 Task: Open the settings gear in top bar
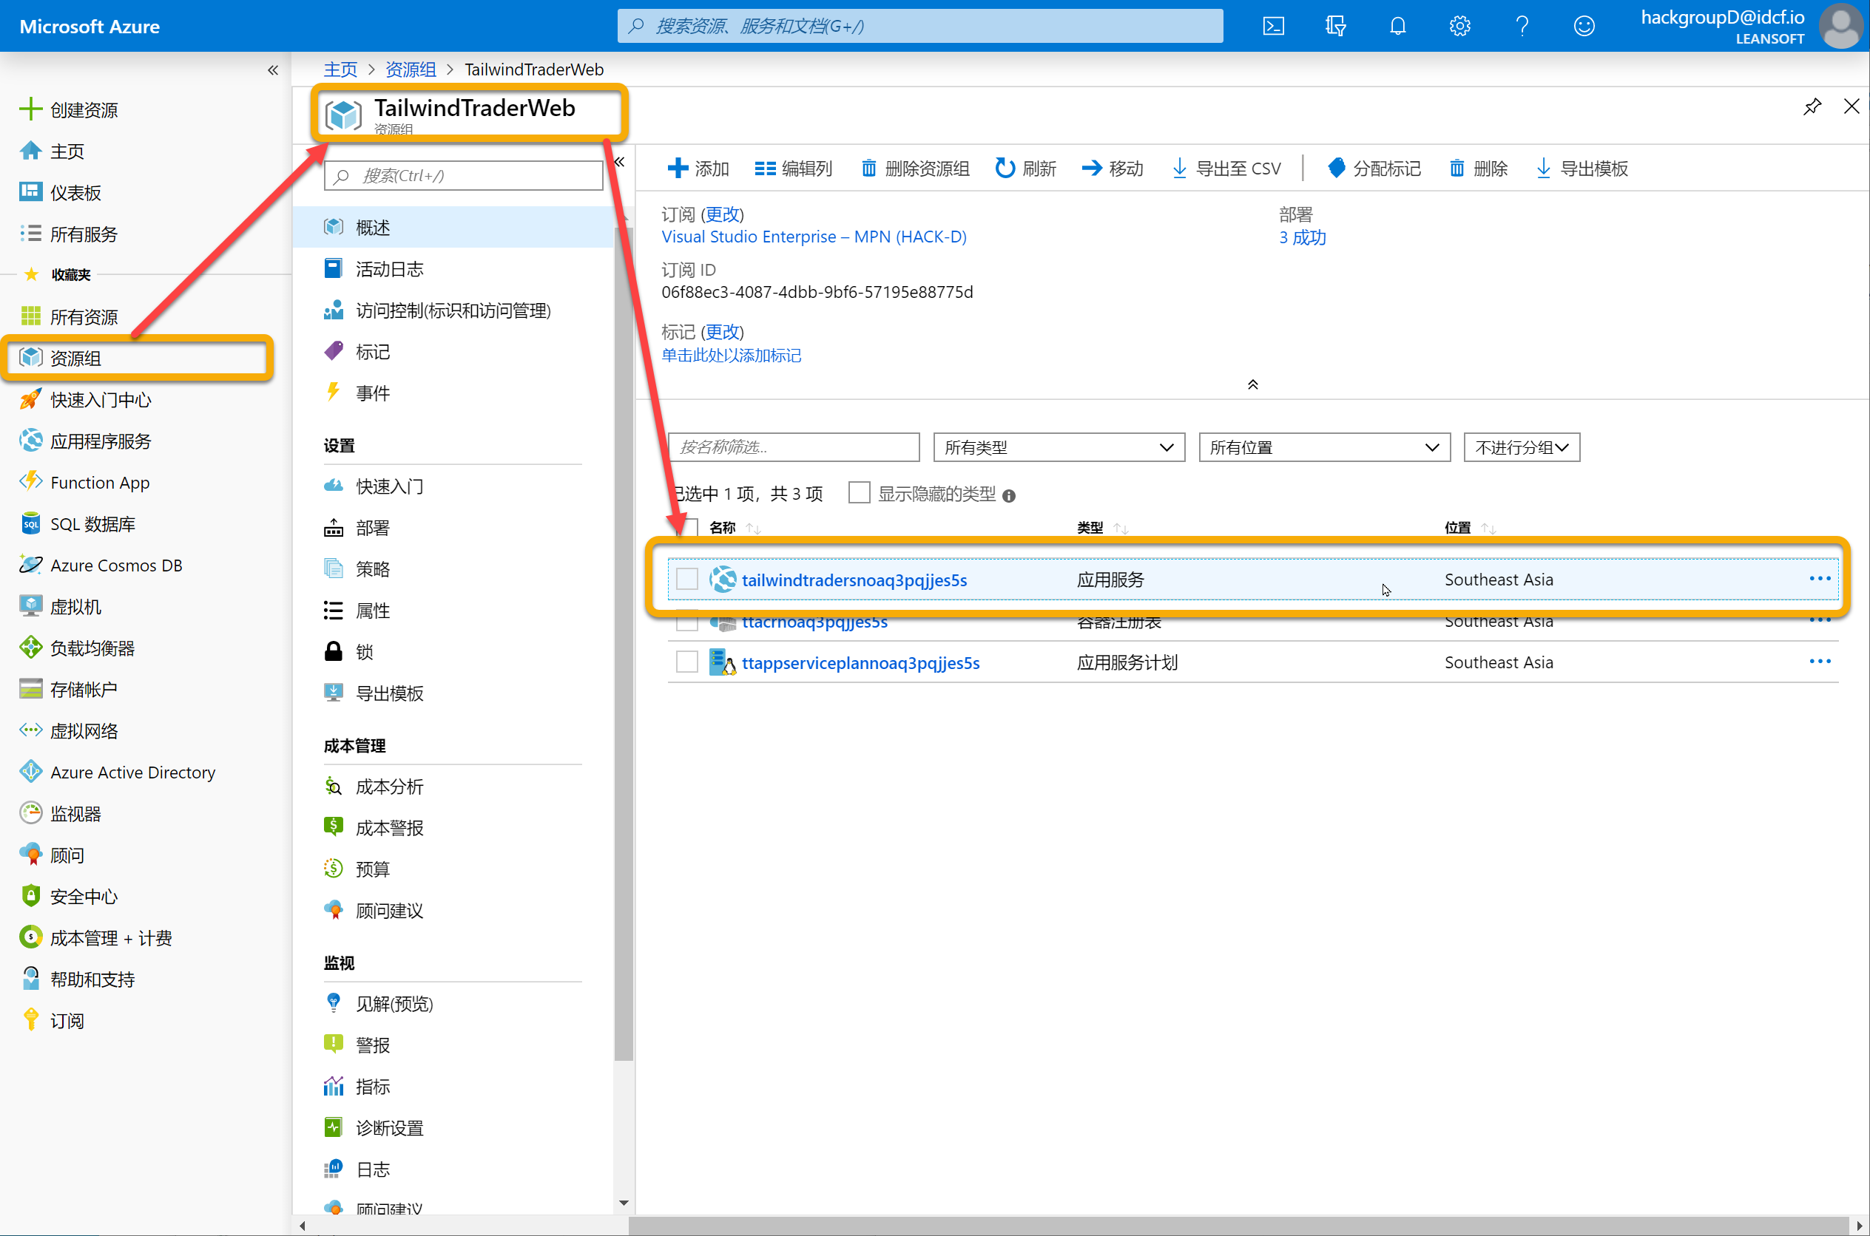click(1460, 26)
